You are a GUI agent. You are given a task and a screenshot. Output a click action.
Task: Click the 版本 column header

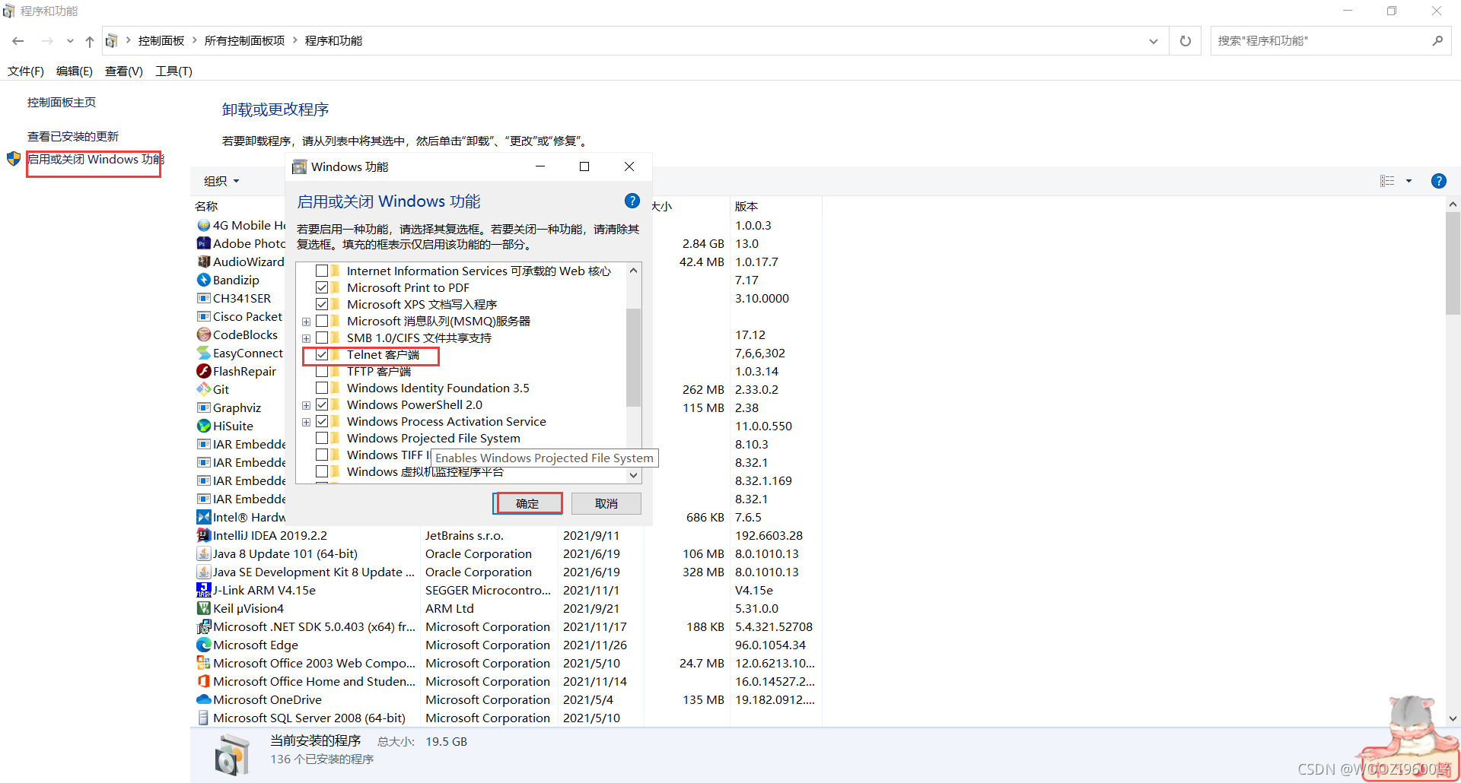[x=746, y=206]
